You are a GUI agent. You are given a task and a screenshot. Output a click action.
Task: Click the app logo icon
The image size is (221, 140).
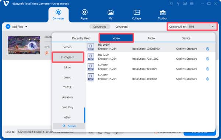[x=6, y=3]
